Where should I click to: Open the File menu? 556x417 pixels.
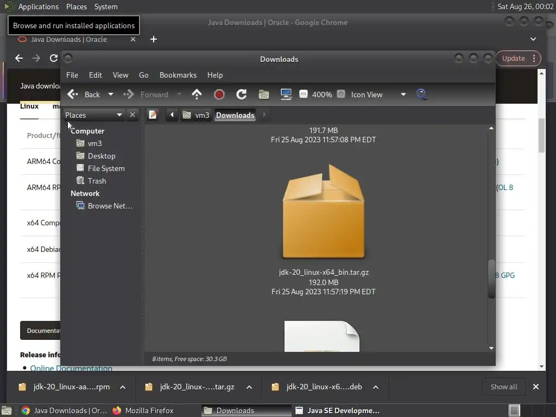click(x=72, y=75)
